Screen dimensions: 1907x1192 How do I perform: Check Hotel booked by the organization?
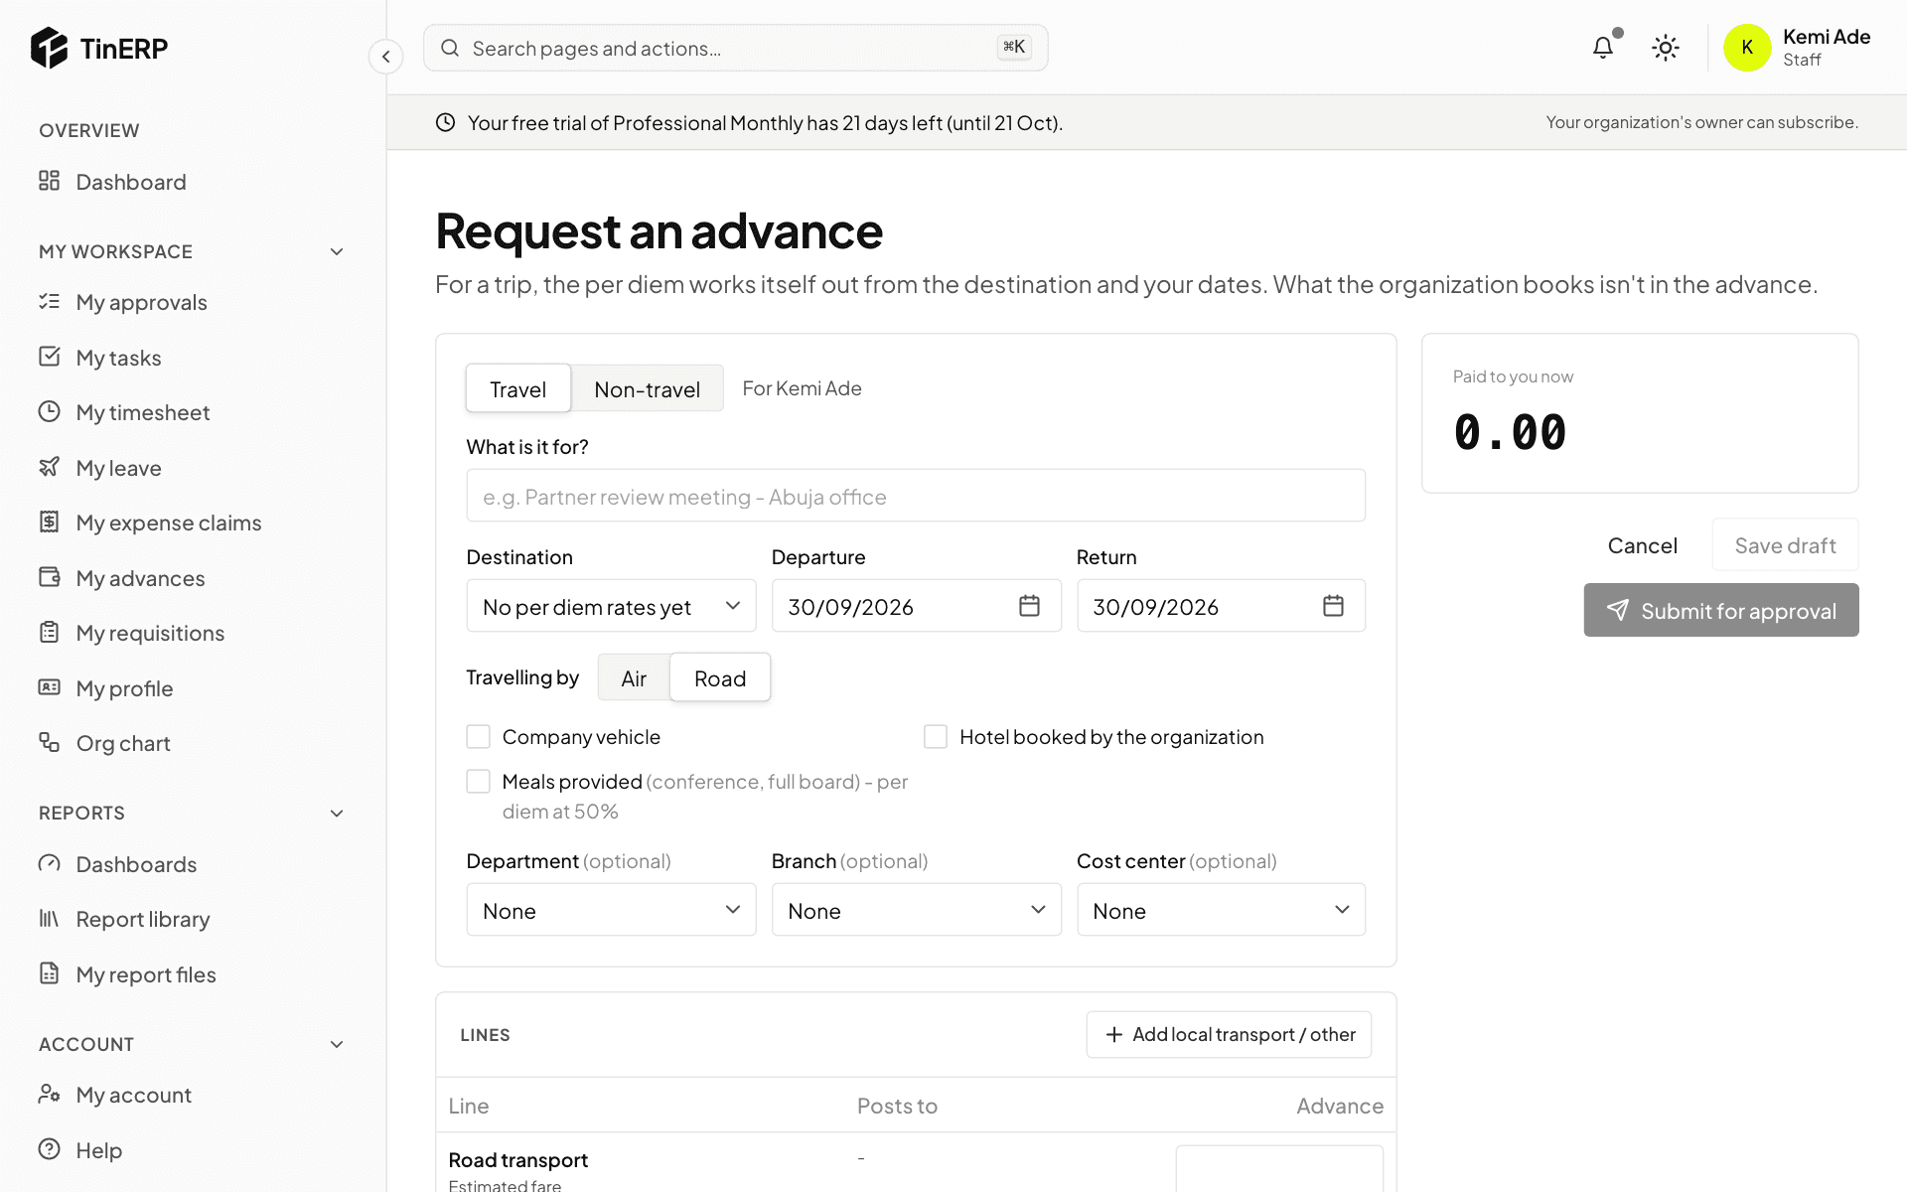click(936, 737)
